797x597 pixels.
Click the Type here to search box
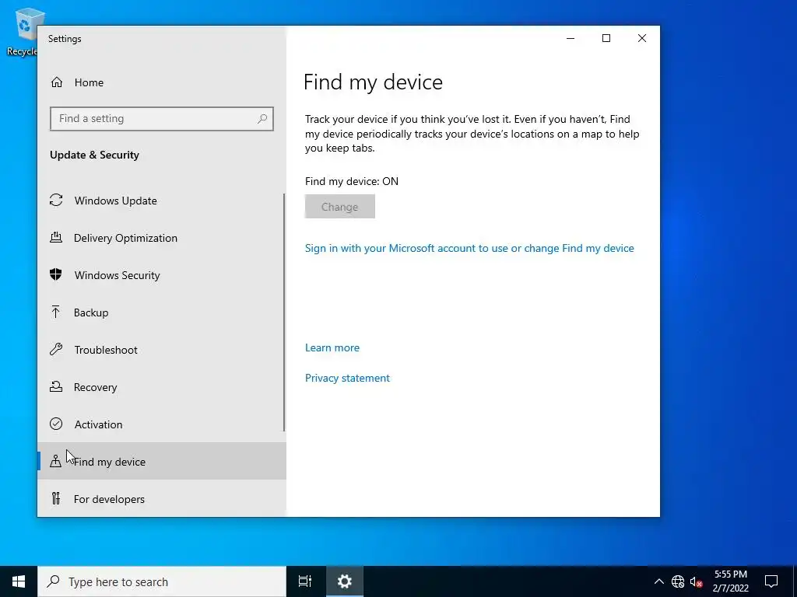[162, 581]
